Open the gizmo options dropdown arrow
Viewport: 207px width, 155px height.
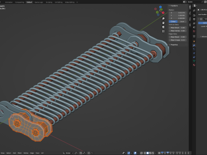[x=132, y=153]
